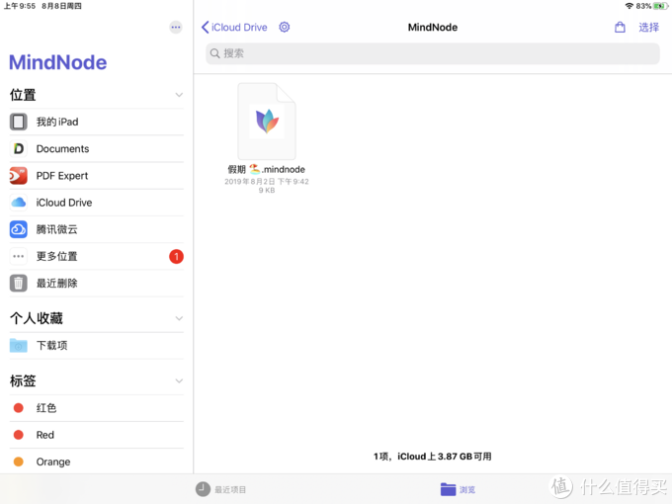This screenshot has width=672, height=504.
Task: Open the 最近删除 trash icon
Action: tap(19, 284)
